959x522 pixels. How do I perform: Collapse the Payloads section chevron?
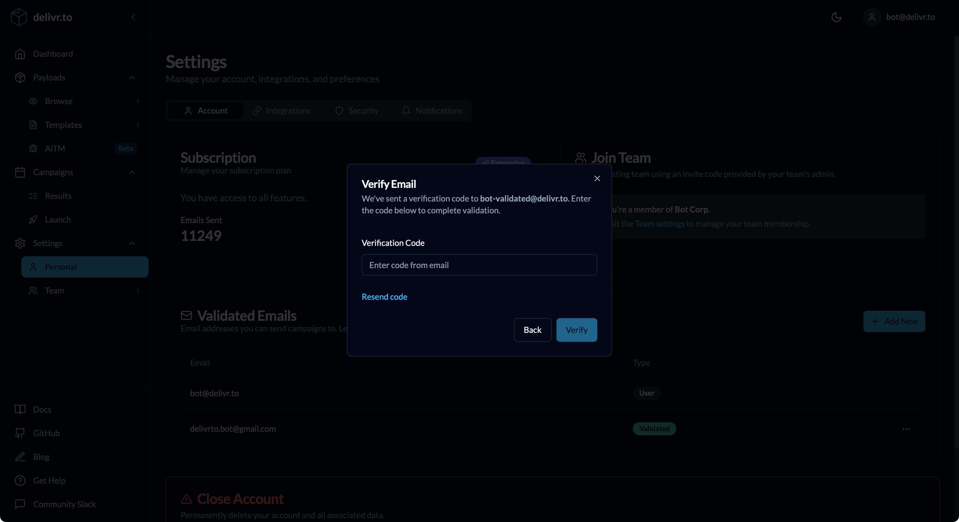(x=132, y=78)
